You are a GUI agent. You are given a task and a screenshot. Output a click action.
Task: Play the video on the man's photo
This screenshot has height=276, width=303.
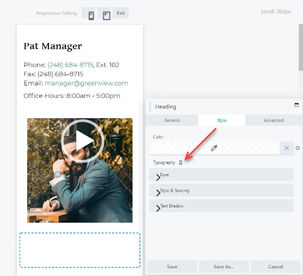click(83, 141)
